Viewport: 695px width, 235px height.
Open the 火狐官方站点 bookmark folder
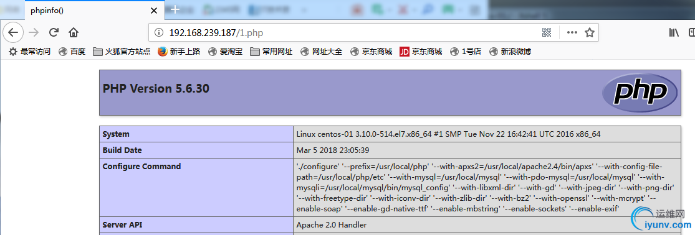(x=122, y=52)
